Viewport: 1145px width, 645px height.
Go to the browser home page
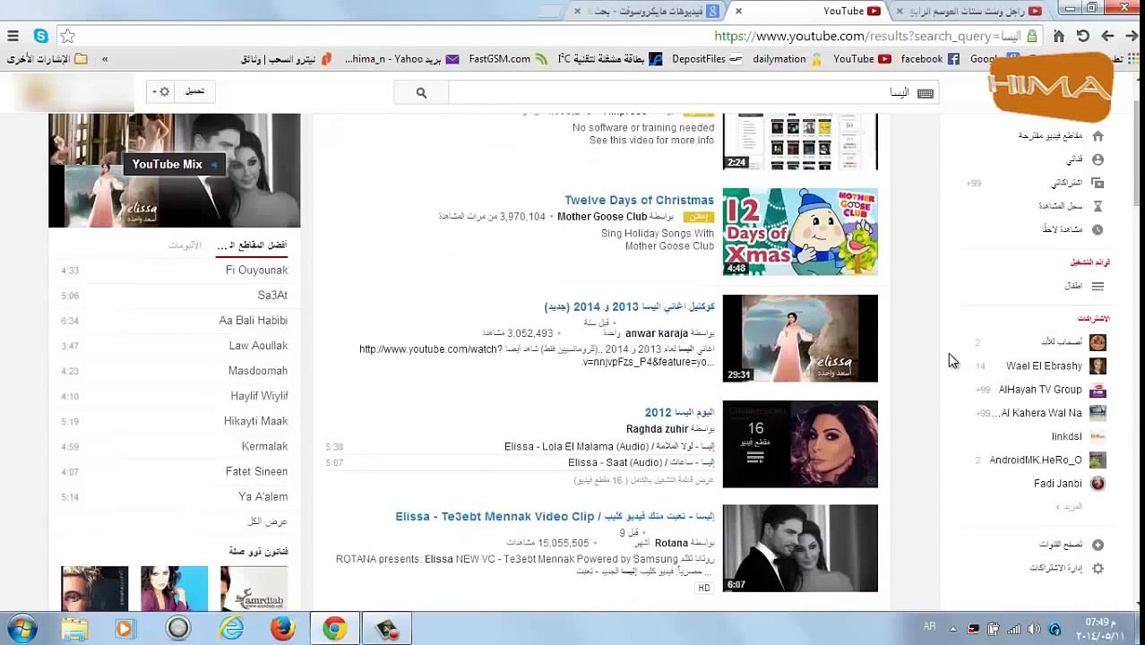(x=1058, y=36)
